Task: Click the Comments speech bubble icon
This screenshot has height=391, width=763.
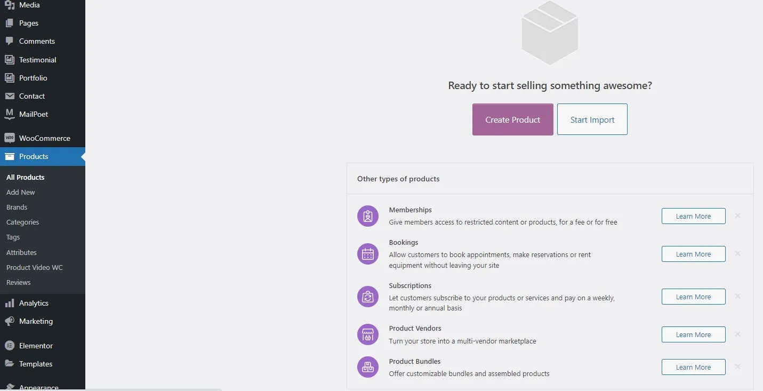Action: coord(10,41)
